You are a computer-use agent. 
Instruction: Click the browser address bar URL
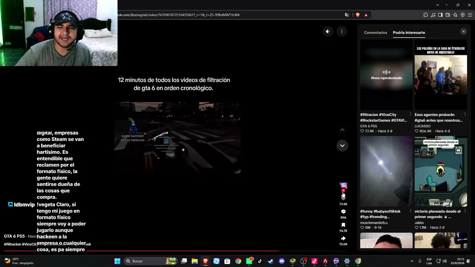click(178, 15)
